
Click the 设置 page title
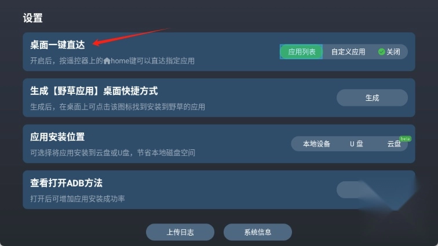click(32, 18)
